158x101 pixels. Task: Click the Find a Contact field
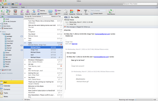(x=98, y=10)
